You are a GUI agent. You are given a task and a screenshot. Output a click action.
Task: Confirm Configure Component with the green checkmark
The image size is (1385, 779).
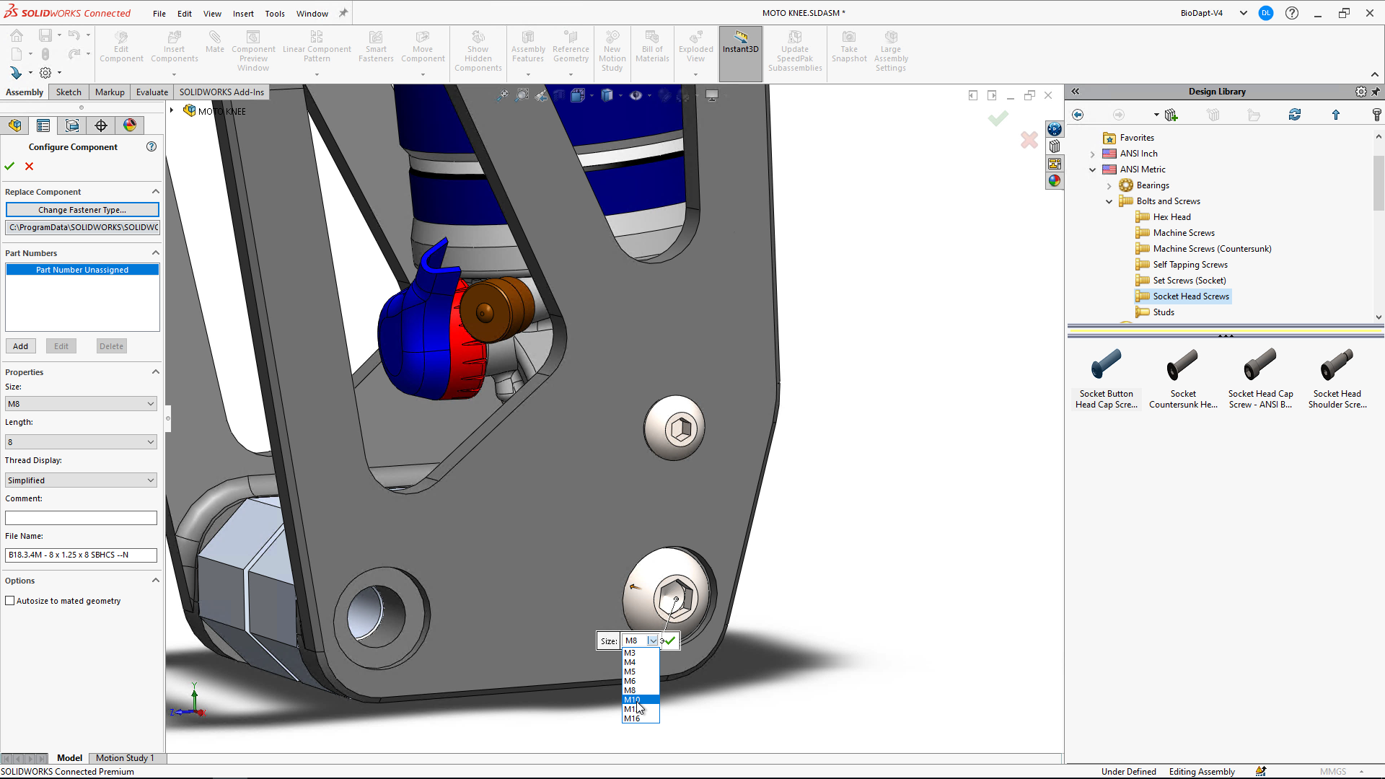[x=9, y=166]
